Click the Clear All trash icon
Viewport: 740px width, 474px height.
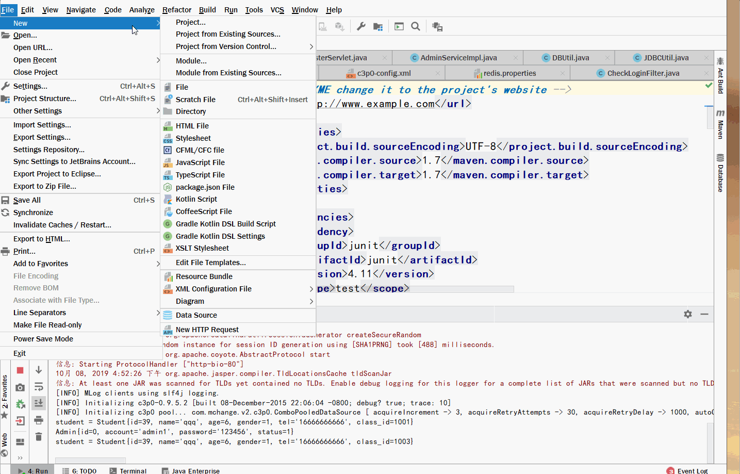coord(39,437)
